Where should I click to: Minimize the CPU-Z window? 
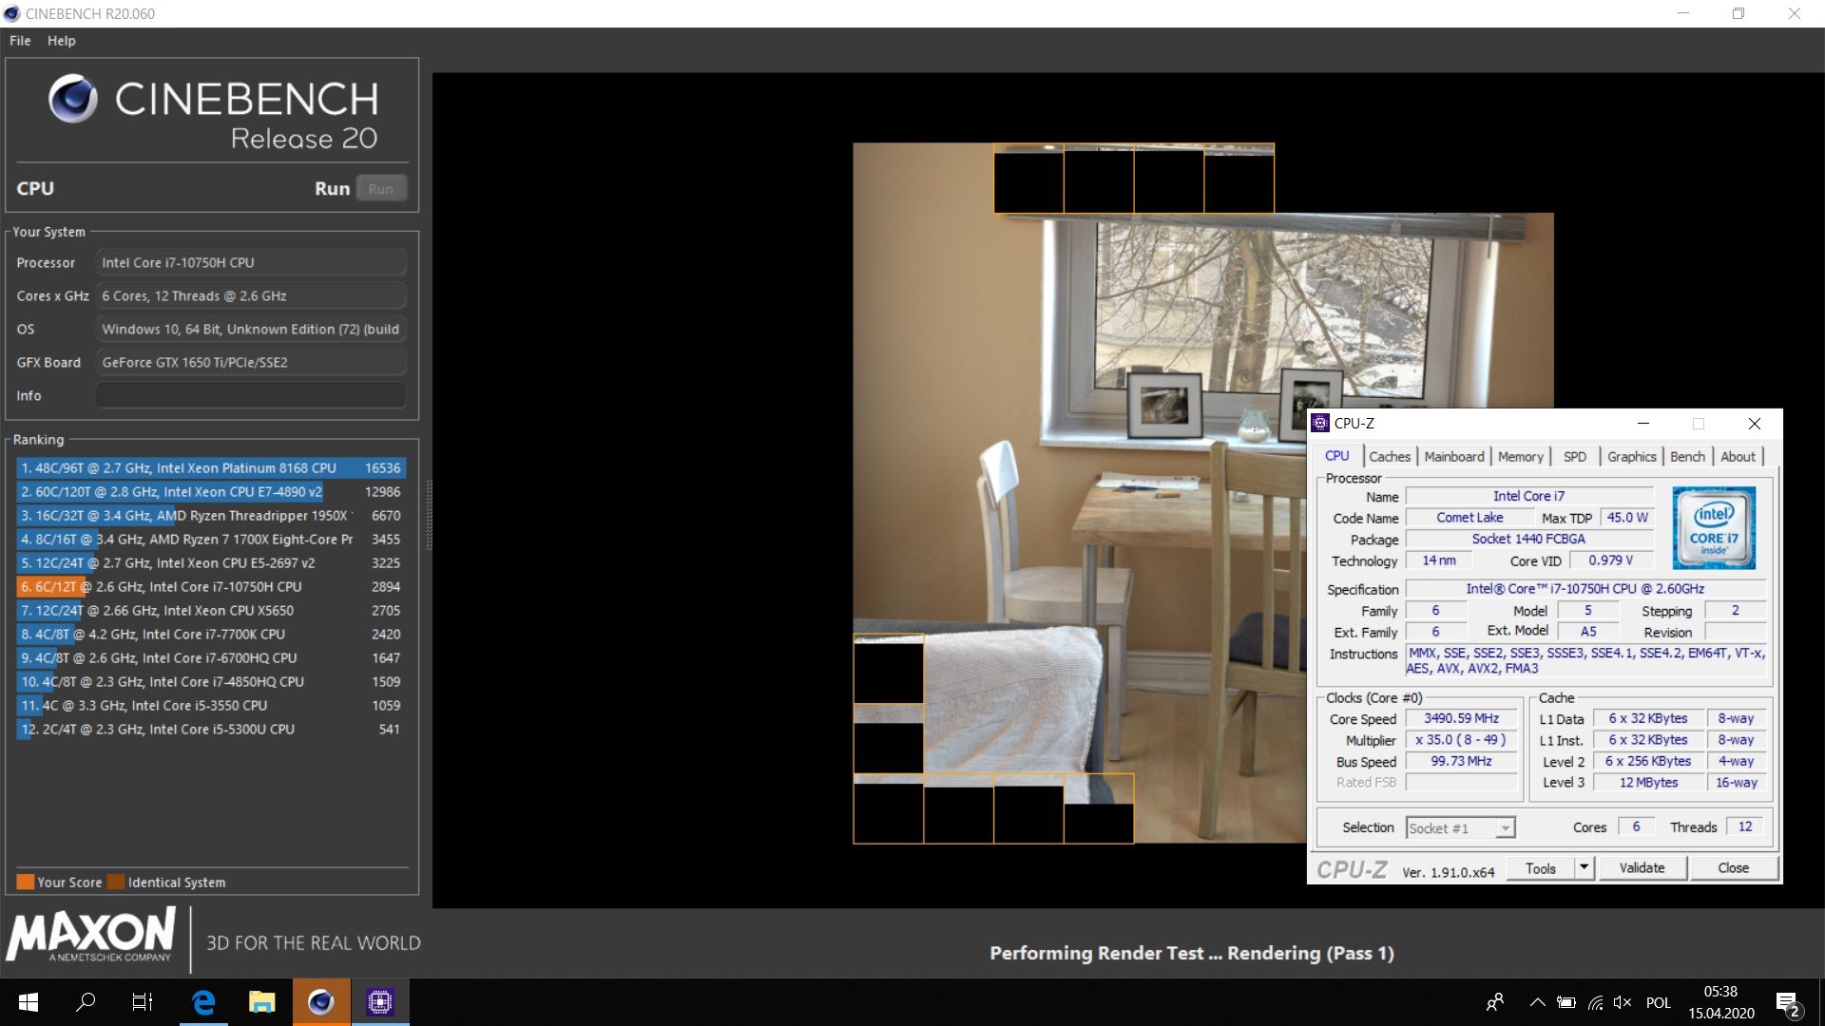point(1642,424)
